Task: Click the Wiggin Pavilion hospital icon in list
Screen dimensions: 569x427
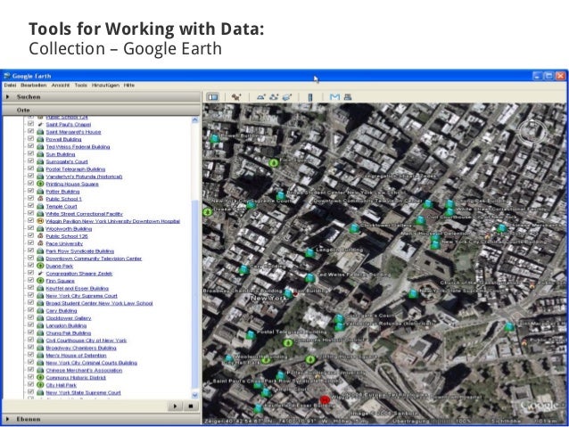Action: point(40,221)
